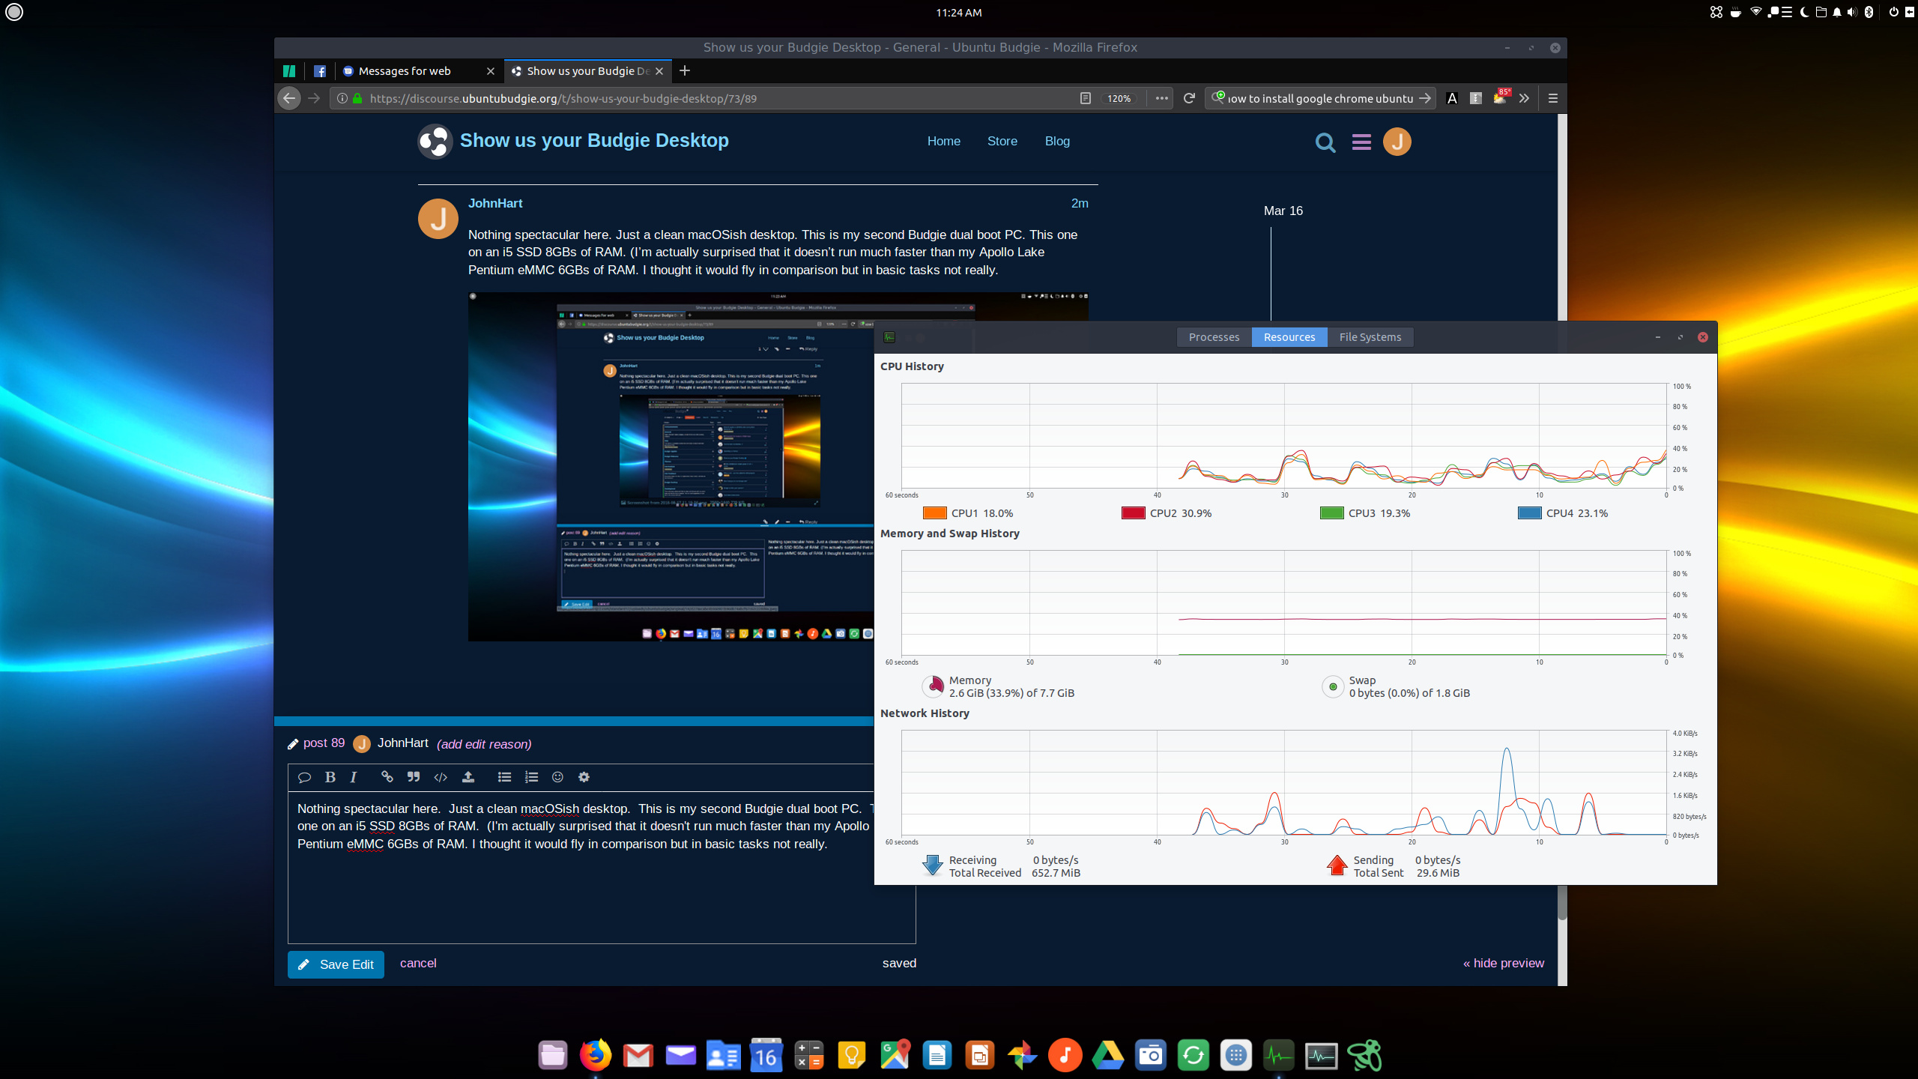
Task: Insert a hyperlink in the post editor
Action: click(387, 777)
